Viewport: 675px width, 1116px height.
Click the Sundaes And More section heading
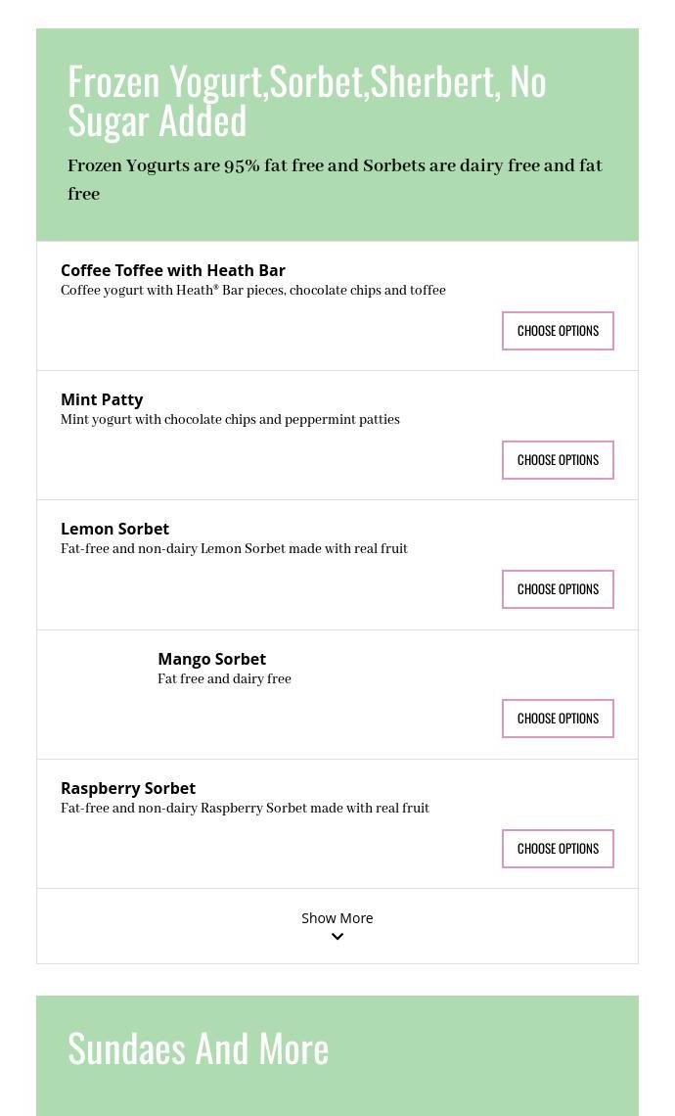pos(198,1046)
